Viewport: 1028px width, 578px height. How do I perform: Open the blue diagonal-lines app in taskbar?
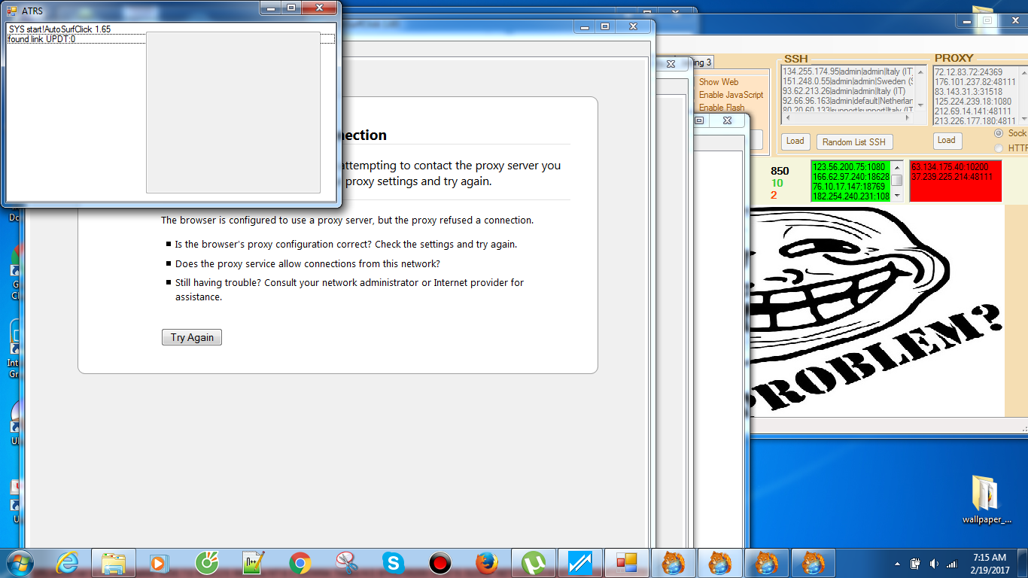[x=580, y=562]
